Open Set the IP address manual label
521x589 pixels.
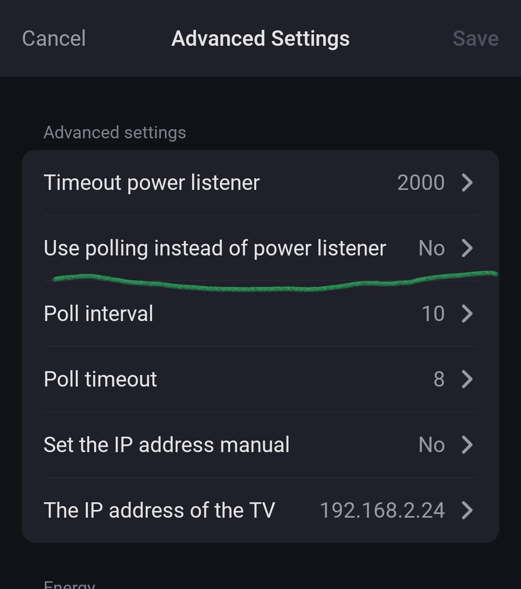click(166, 445)
